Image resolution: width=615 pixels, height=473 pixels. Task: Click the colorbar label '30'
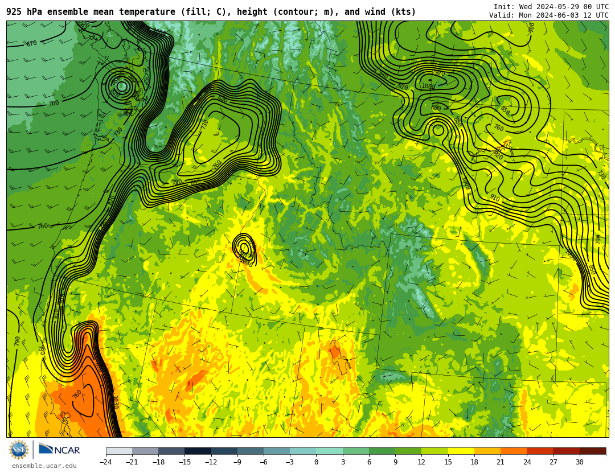[x=579, y=462]
